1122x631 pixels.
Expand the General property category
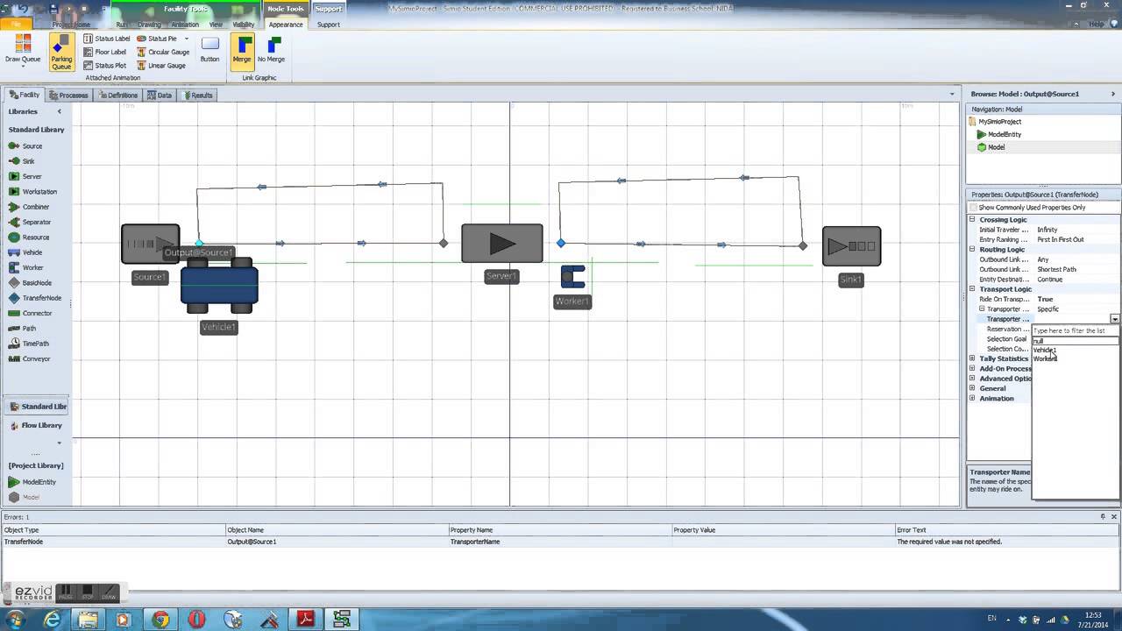[972, 388]
